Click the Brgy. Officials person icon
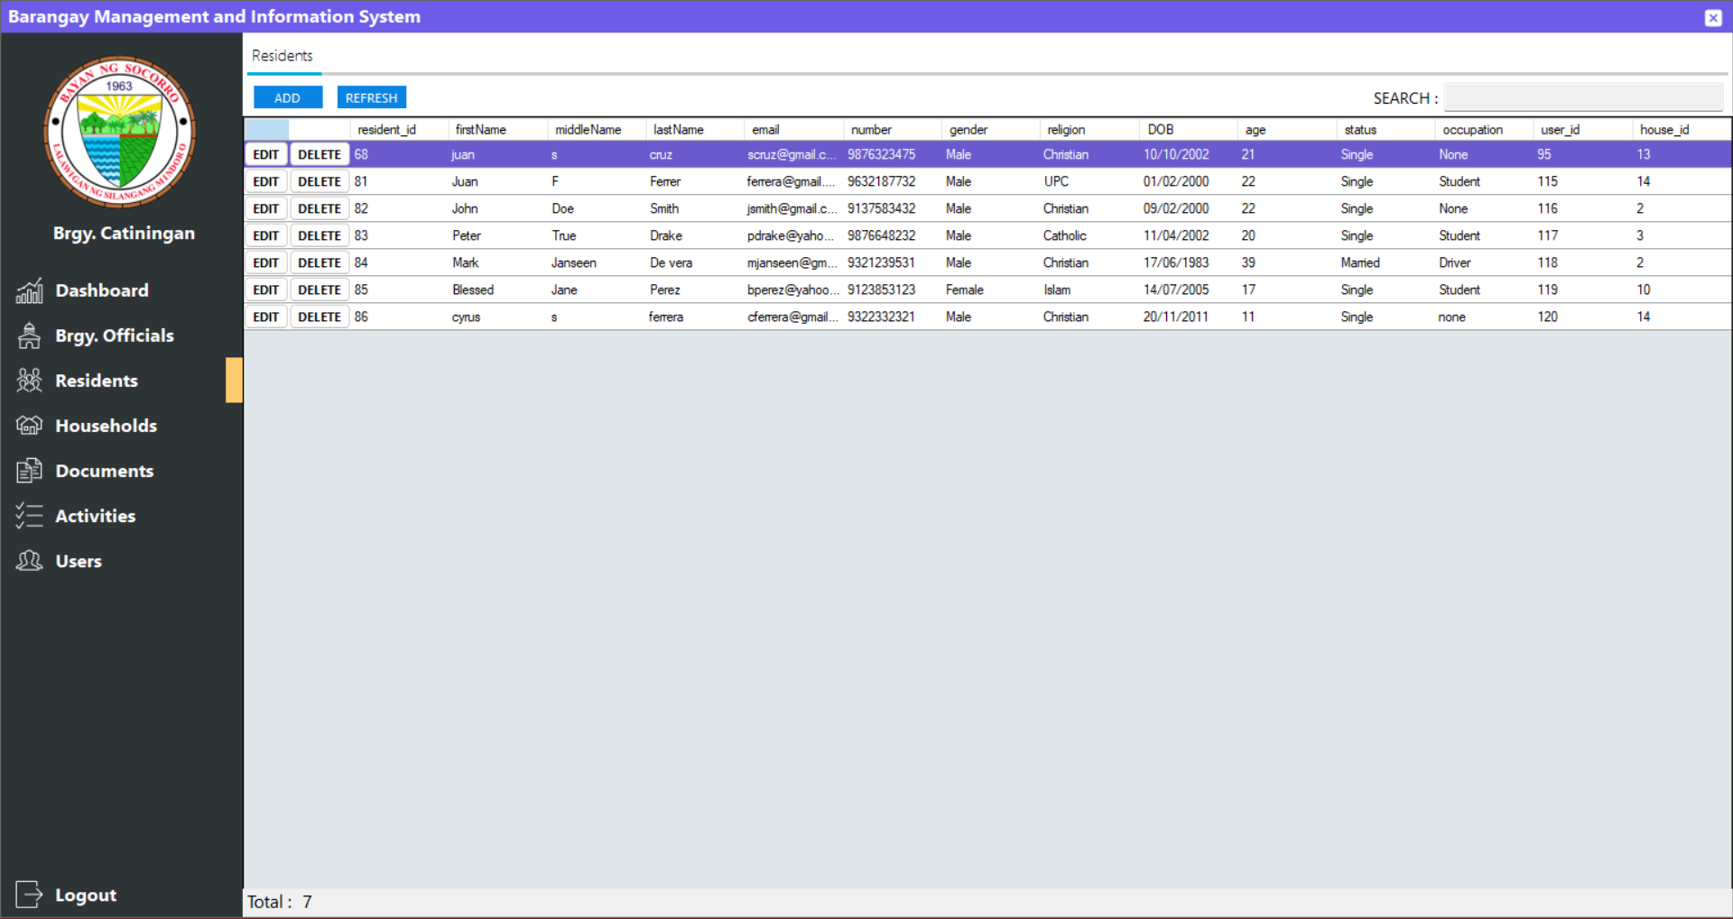The height and width of the screenshot is (919, 1733). point(29,335)
